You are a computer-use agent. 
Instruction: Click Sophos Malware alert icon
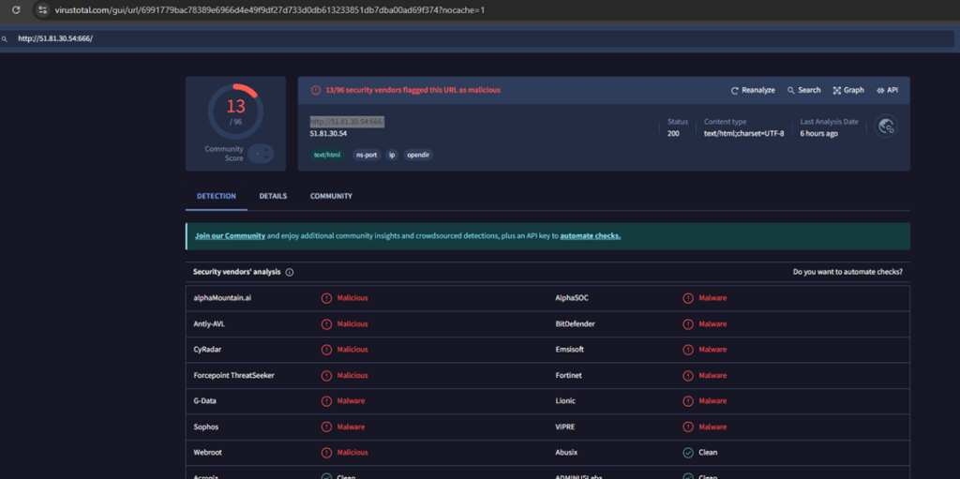tap(327, 427)
